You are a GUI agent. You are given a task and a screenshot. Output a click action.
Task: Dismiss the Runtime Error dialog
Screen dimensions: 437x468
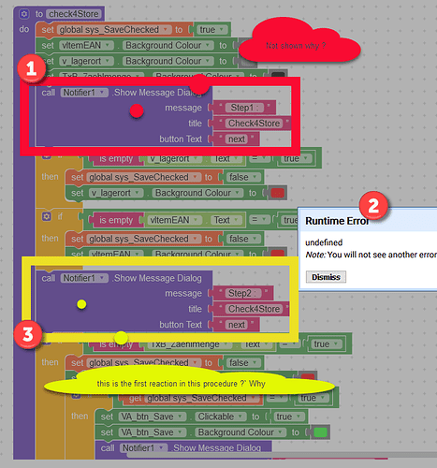[x=326, y=277]
